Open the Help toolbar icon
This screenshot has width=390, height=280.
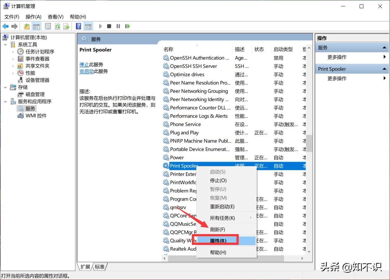pyautogui.click(x=78, y=26)
